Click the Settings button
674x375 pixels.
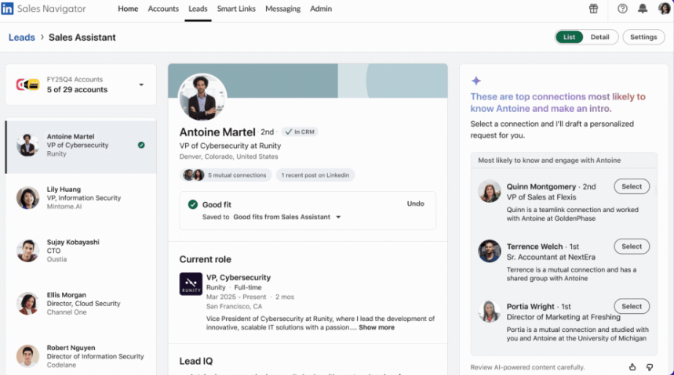point(643,38)
